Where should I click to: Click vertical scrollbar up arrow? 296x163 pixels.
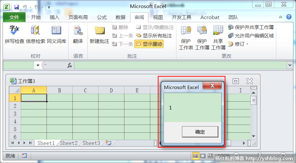254,93
